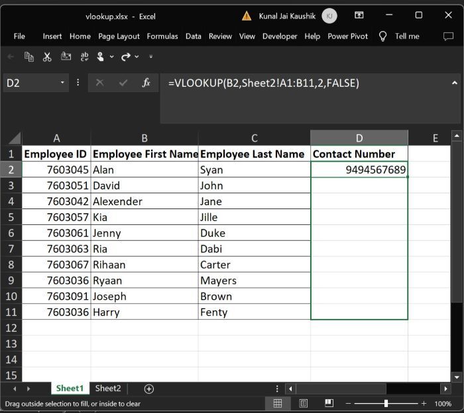Open the View tab
The image size is (464, 413).
[x=247, y=36]
